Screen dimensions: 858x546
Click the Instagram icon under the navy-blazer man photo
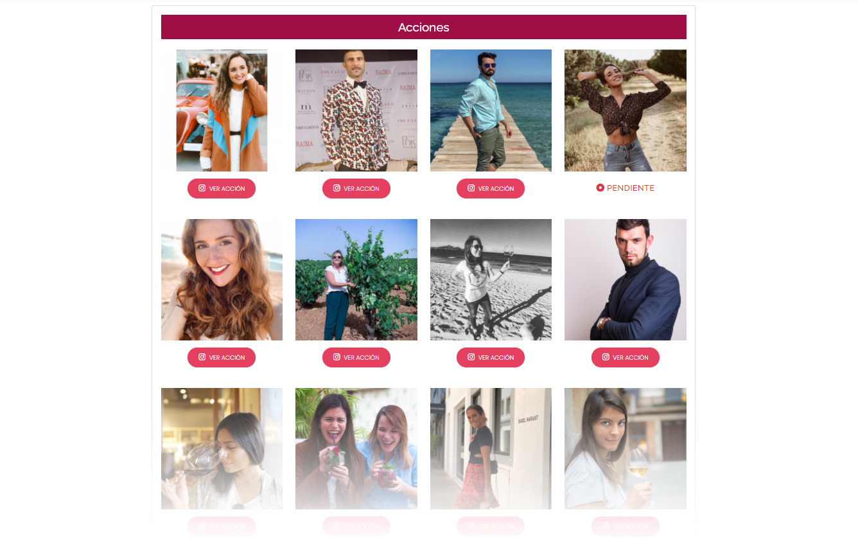click(606, 357)
